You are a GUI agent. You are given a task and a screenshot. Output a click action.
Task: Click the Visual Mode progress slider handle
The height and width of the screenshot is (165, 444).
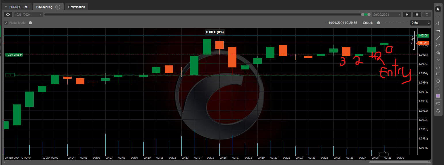(31, 23)
